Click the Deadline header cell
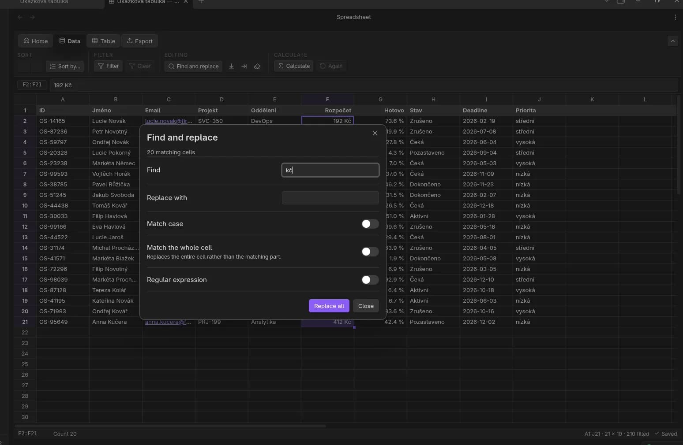Viewport: 683px width, 445px height. click(x=486, y=110)
